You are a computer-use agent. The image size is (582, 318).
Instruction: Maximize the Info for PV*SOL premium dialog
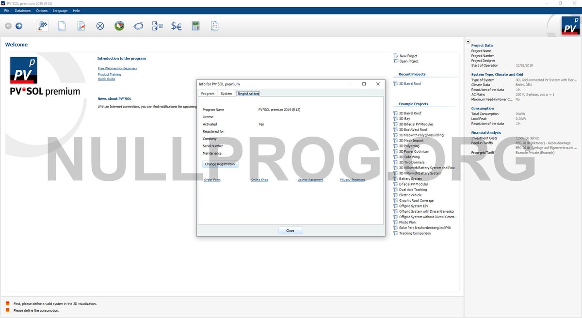pos(364,84)
